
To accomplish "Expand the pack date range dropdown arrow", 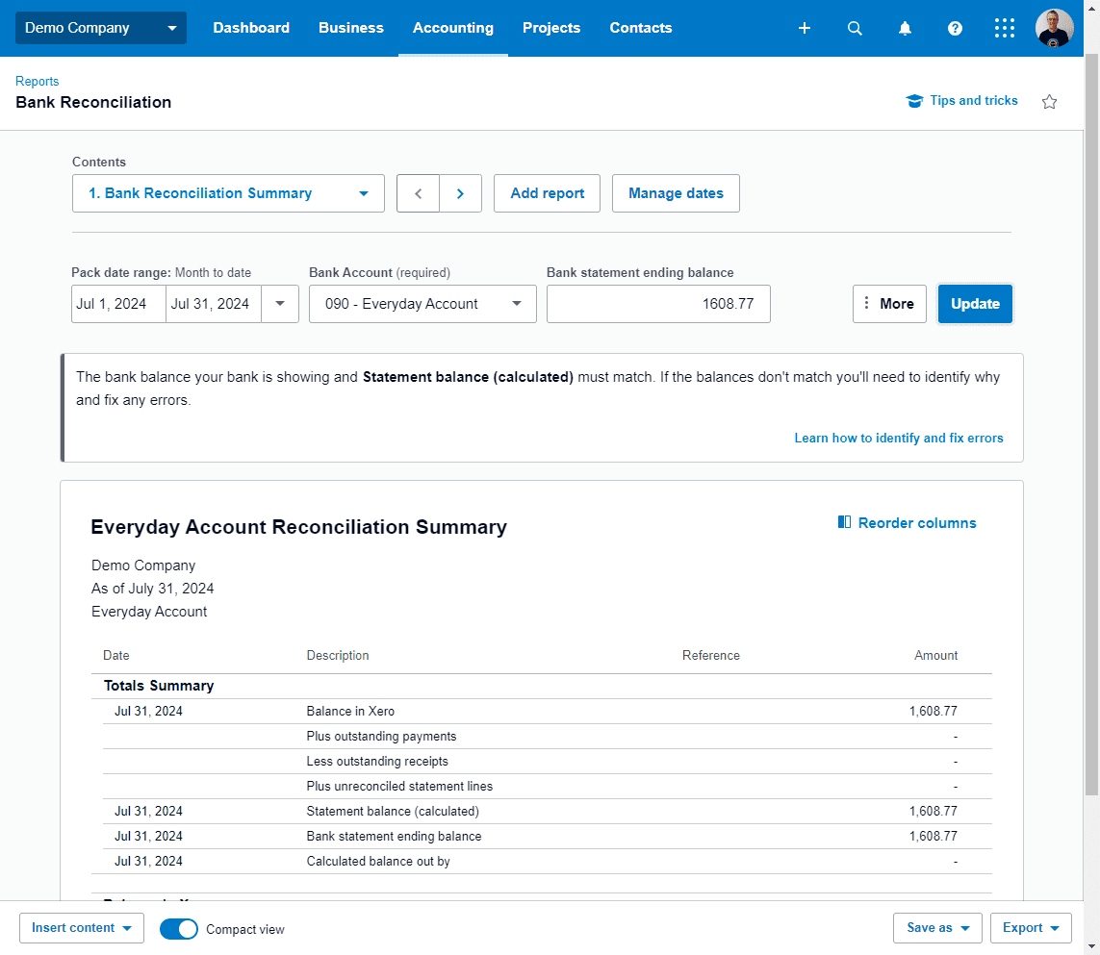I will [279, 304].
